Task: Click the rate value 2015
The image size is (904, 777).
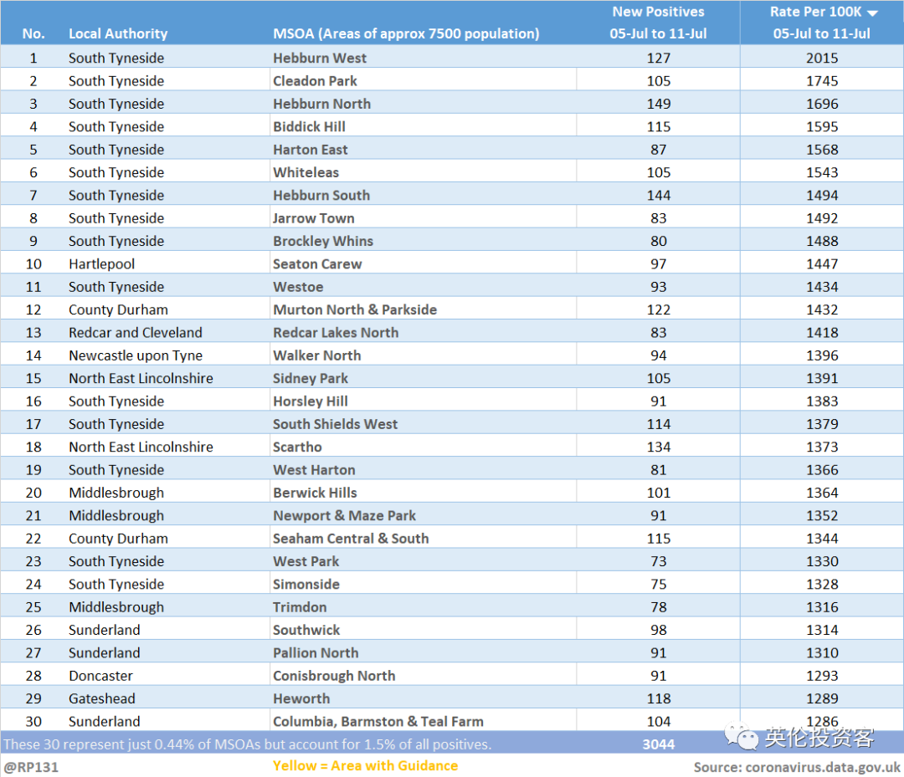Action: pos(822,59)
